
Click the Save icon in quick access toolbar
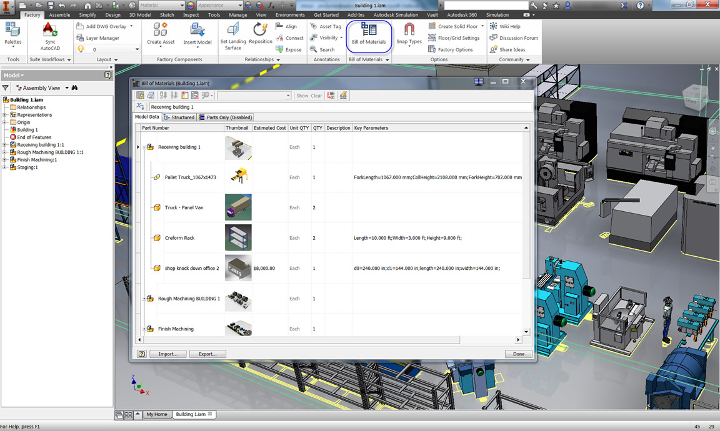point(51,6)
